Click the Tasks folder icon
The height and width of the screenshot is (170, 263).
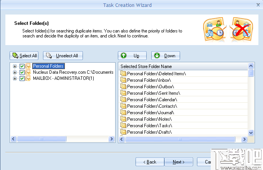pos(123,125)
